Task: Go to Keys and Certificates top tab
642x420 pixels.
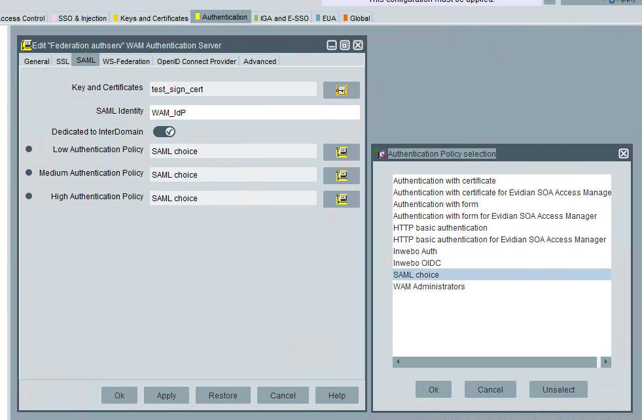Action: tap(154, 18)
